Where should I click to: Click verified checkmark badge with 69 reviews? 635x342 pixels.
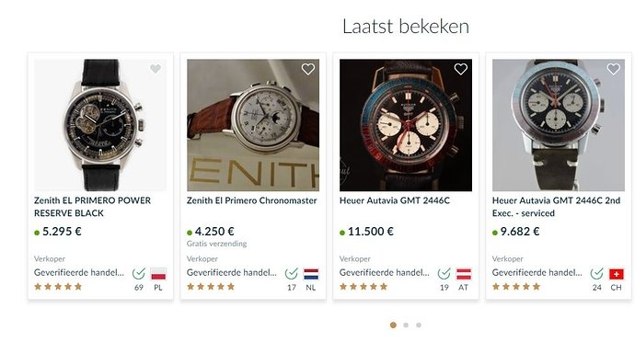[139, 274]
